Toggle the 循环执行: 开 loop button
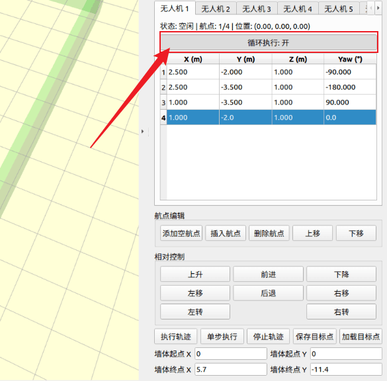 269,43
